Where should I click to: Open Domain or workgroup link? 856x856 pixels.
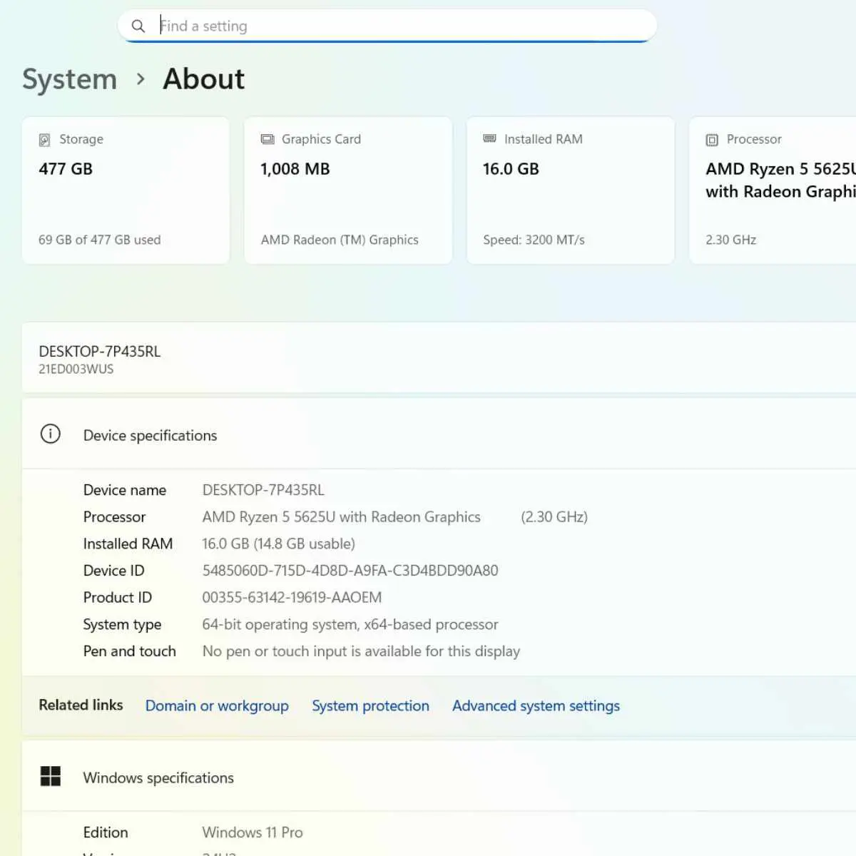217,705
